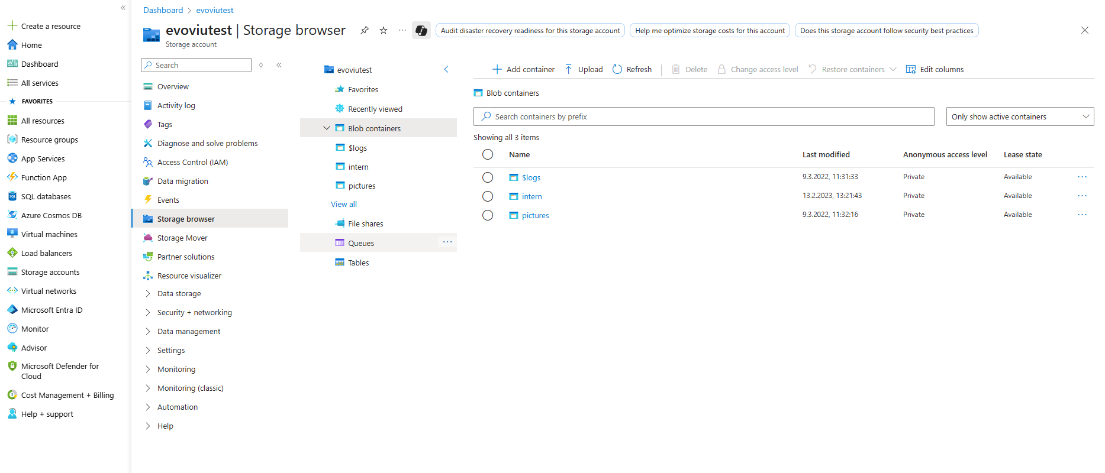Collapse the storage tree panel arrow

click(446, 70)
